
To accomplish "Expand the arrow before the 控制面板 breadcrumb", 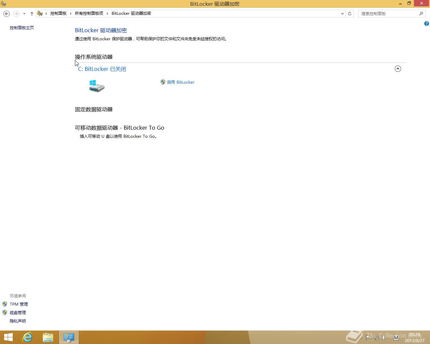I will click(x=46, y=13).
